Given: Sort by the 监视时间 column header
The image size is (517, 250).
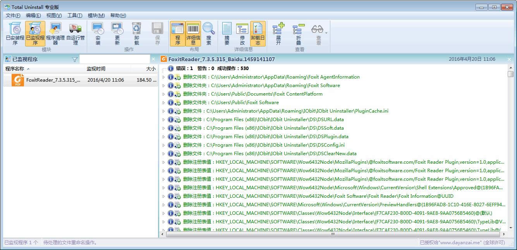Looking at the screenshot, I should (96, 69).
